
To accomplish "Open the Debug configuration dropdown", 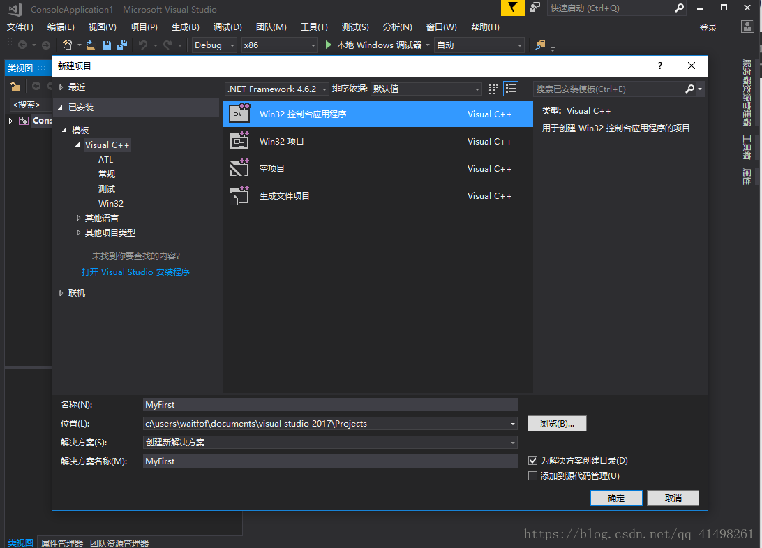I will tap(214, 45).
